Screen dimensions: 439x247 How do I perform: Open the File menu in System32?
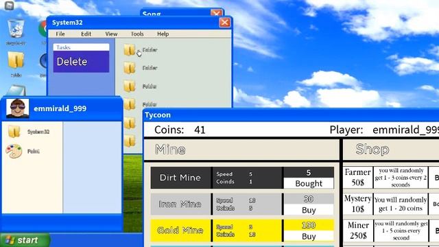pos(60,34)
